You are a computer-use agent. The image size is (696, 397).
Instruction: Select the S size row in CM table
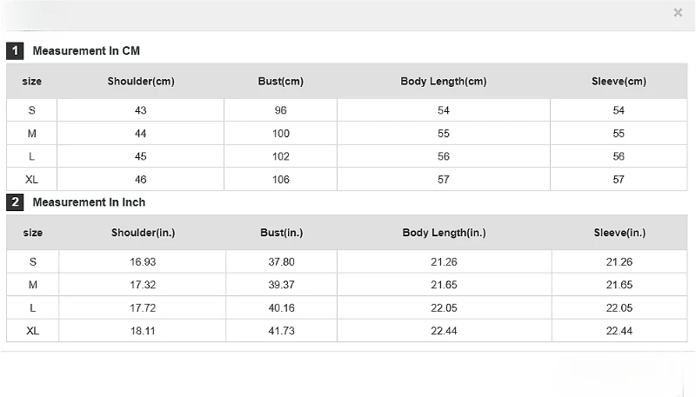click(346, 110)
